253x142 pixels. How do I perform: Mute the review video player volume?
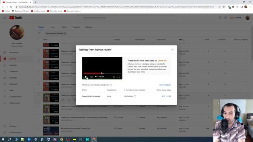tap(91, 77)
